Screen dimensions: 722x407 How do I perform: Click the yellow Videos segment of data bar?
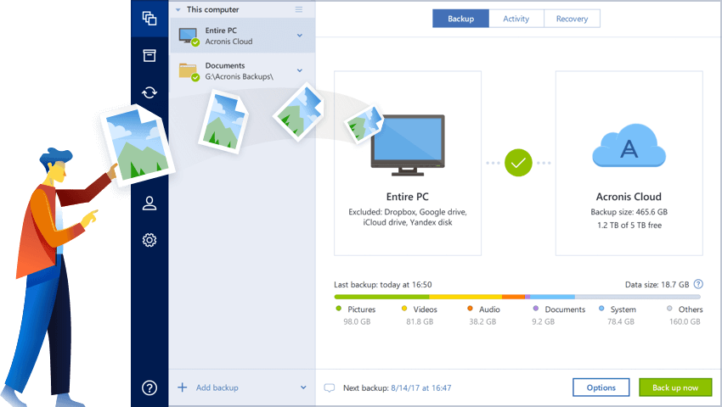tap(465, 297)
